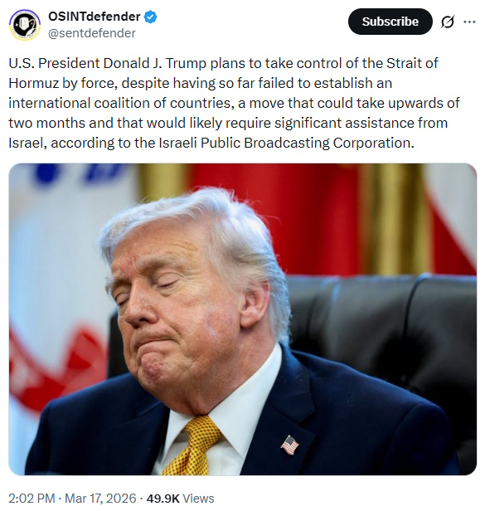Click the 2:02 PM timestamp
This screenshot has width=485, height=511.
click(x=32, y=499)
